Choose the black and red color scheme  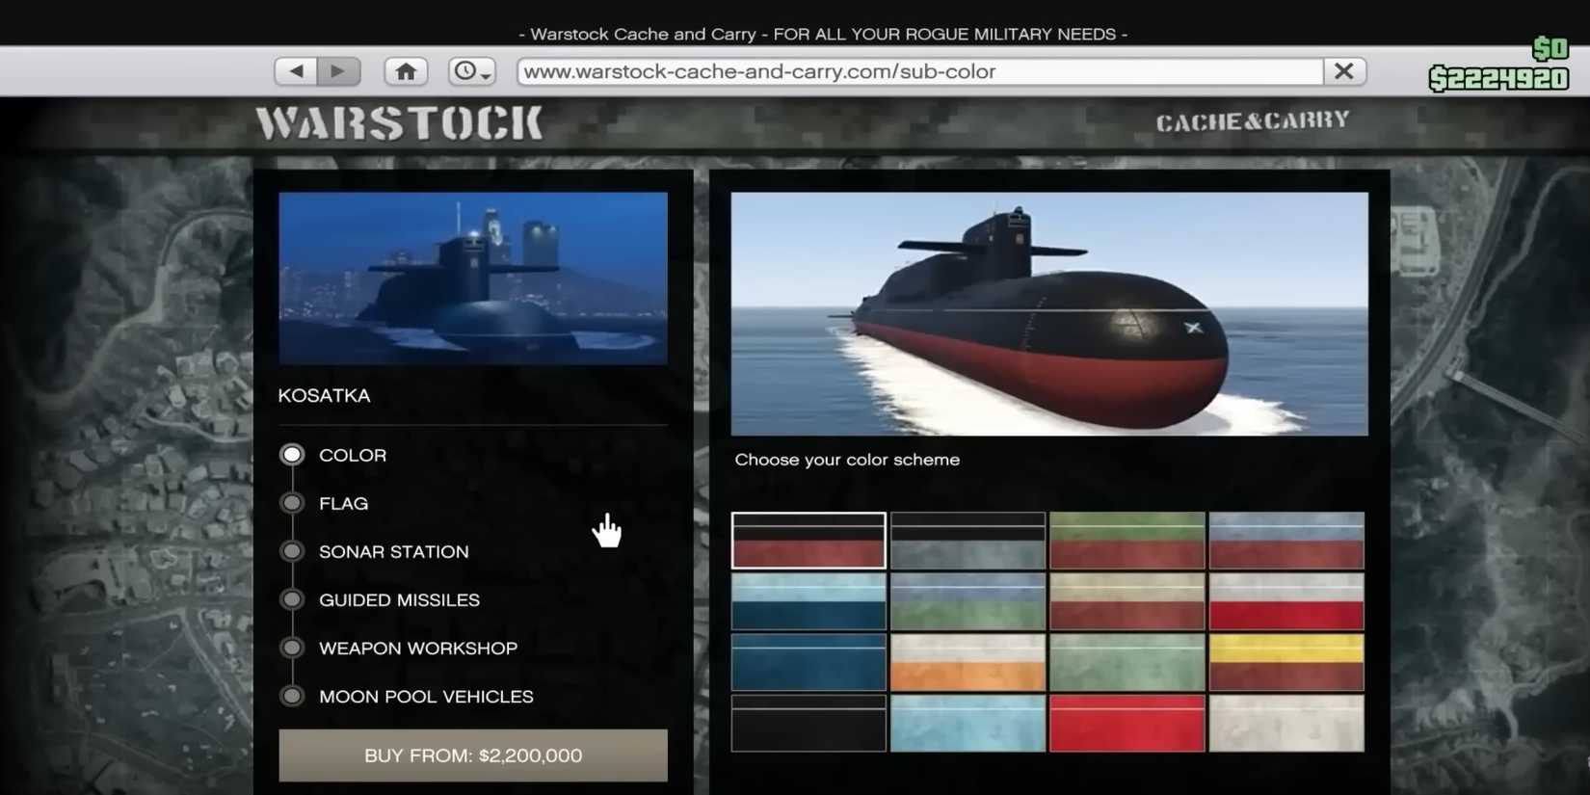click(808, 541)
